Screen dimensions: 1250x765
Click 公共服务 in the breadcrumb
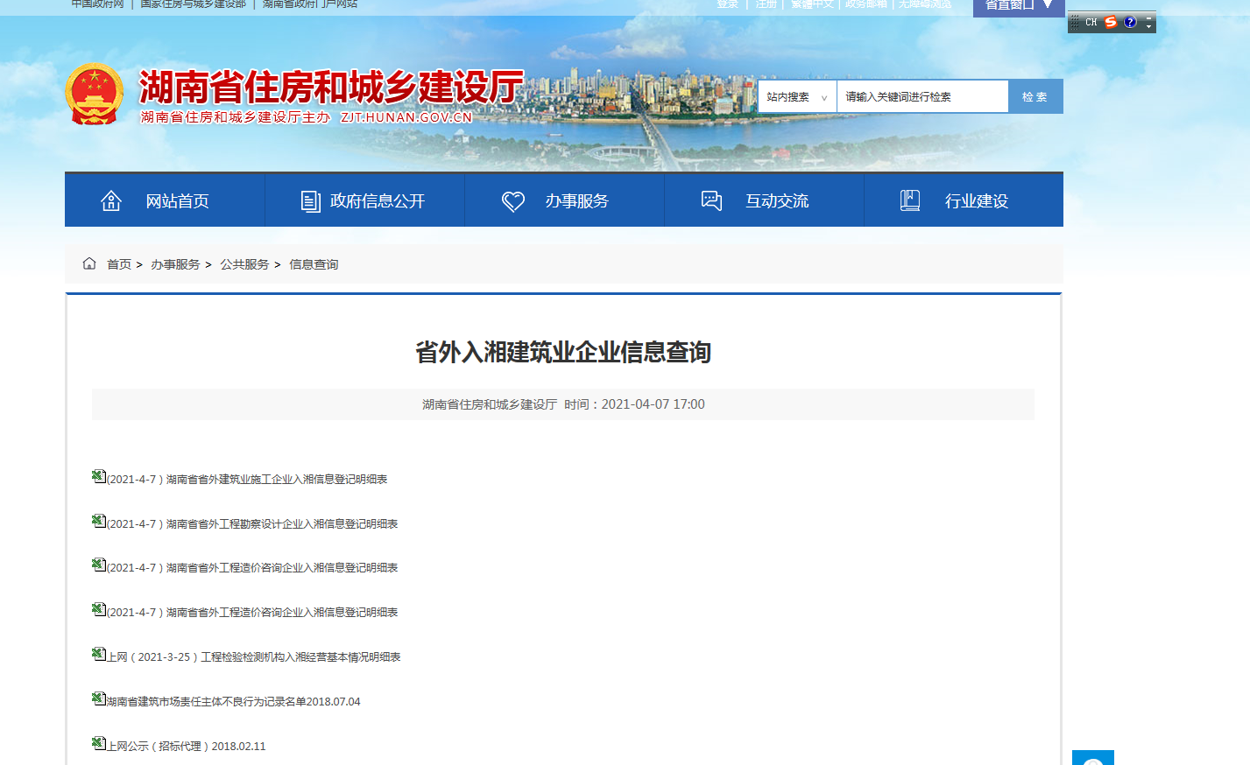pyautogui.click(x=244, y=264)
